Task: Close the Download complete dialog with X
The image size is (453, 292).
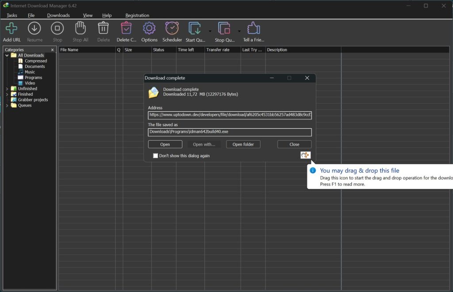Action: tap(307, 78)
